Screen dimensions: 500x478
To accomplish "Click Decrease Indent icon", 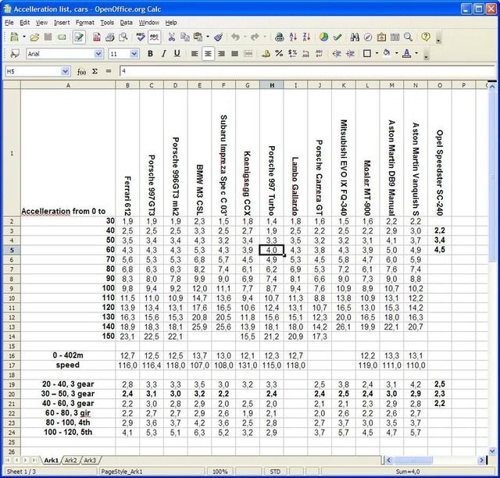I will 337,54.
